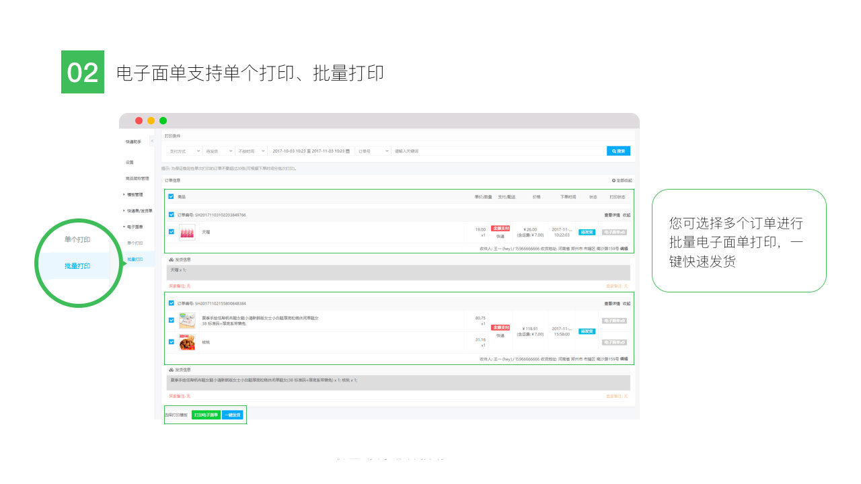
Task: Open the 待发货 status dropdown
Action: click(219, 151)
